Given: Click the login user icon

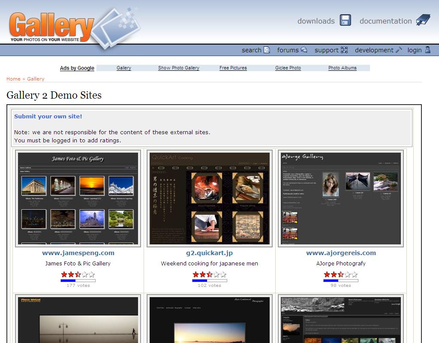Looking at the screenshot, I should 427,50.
